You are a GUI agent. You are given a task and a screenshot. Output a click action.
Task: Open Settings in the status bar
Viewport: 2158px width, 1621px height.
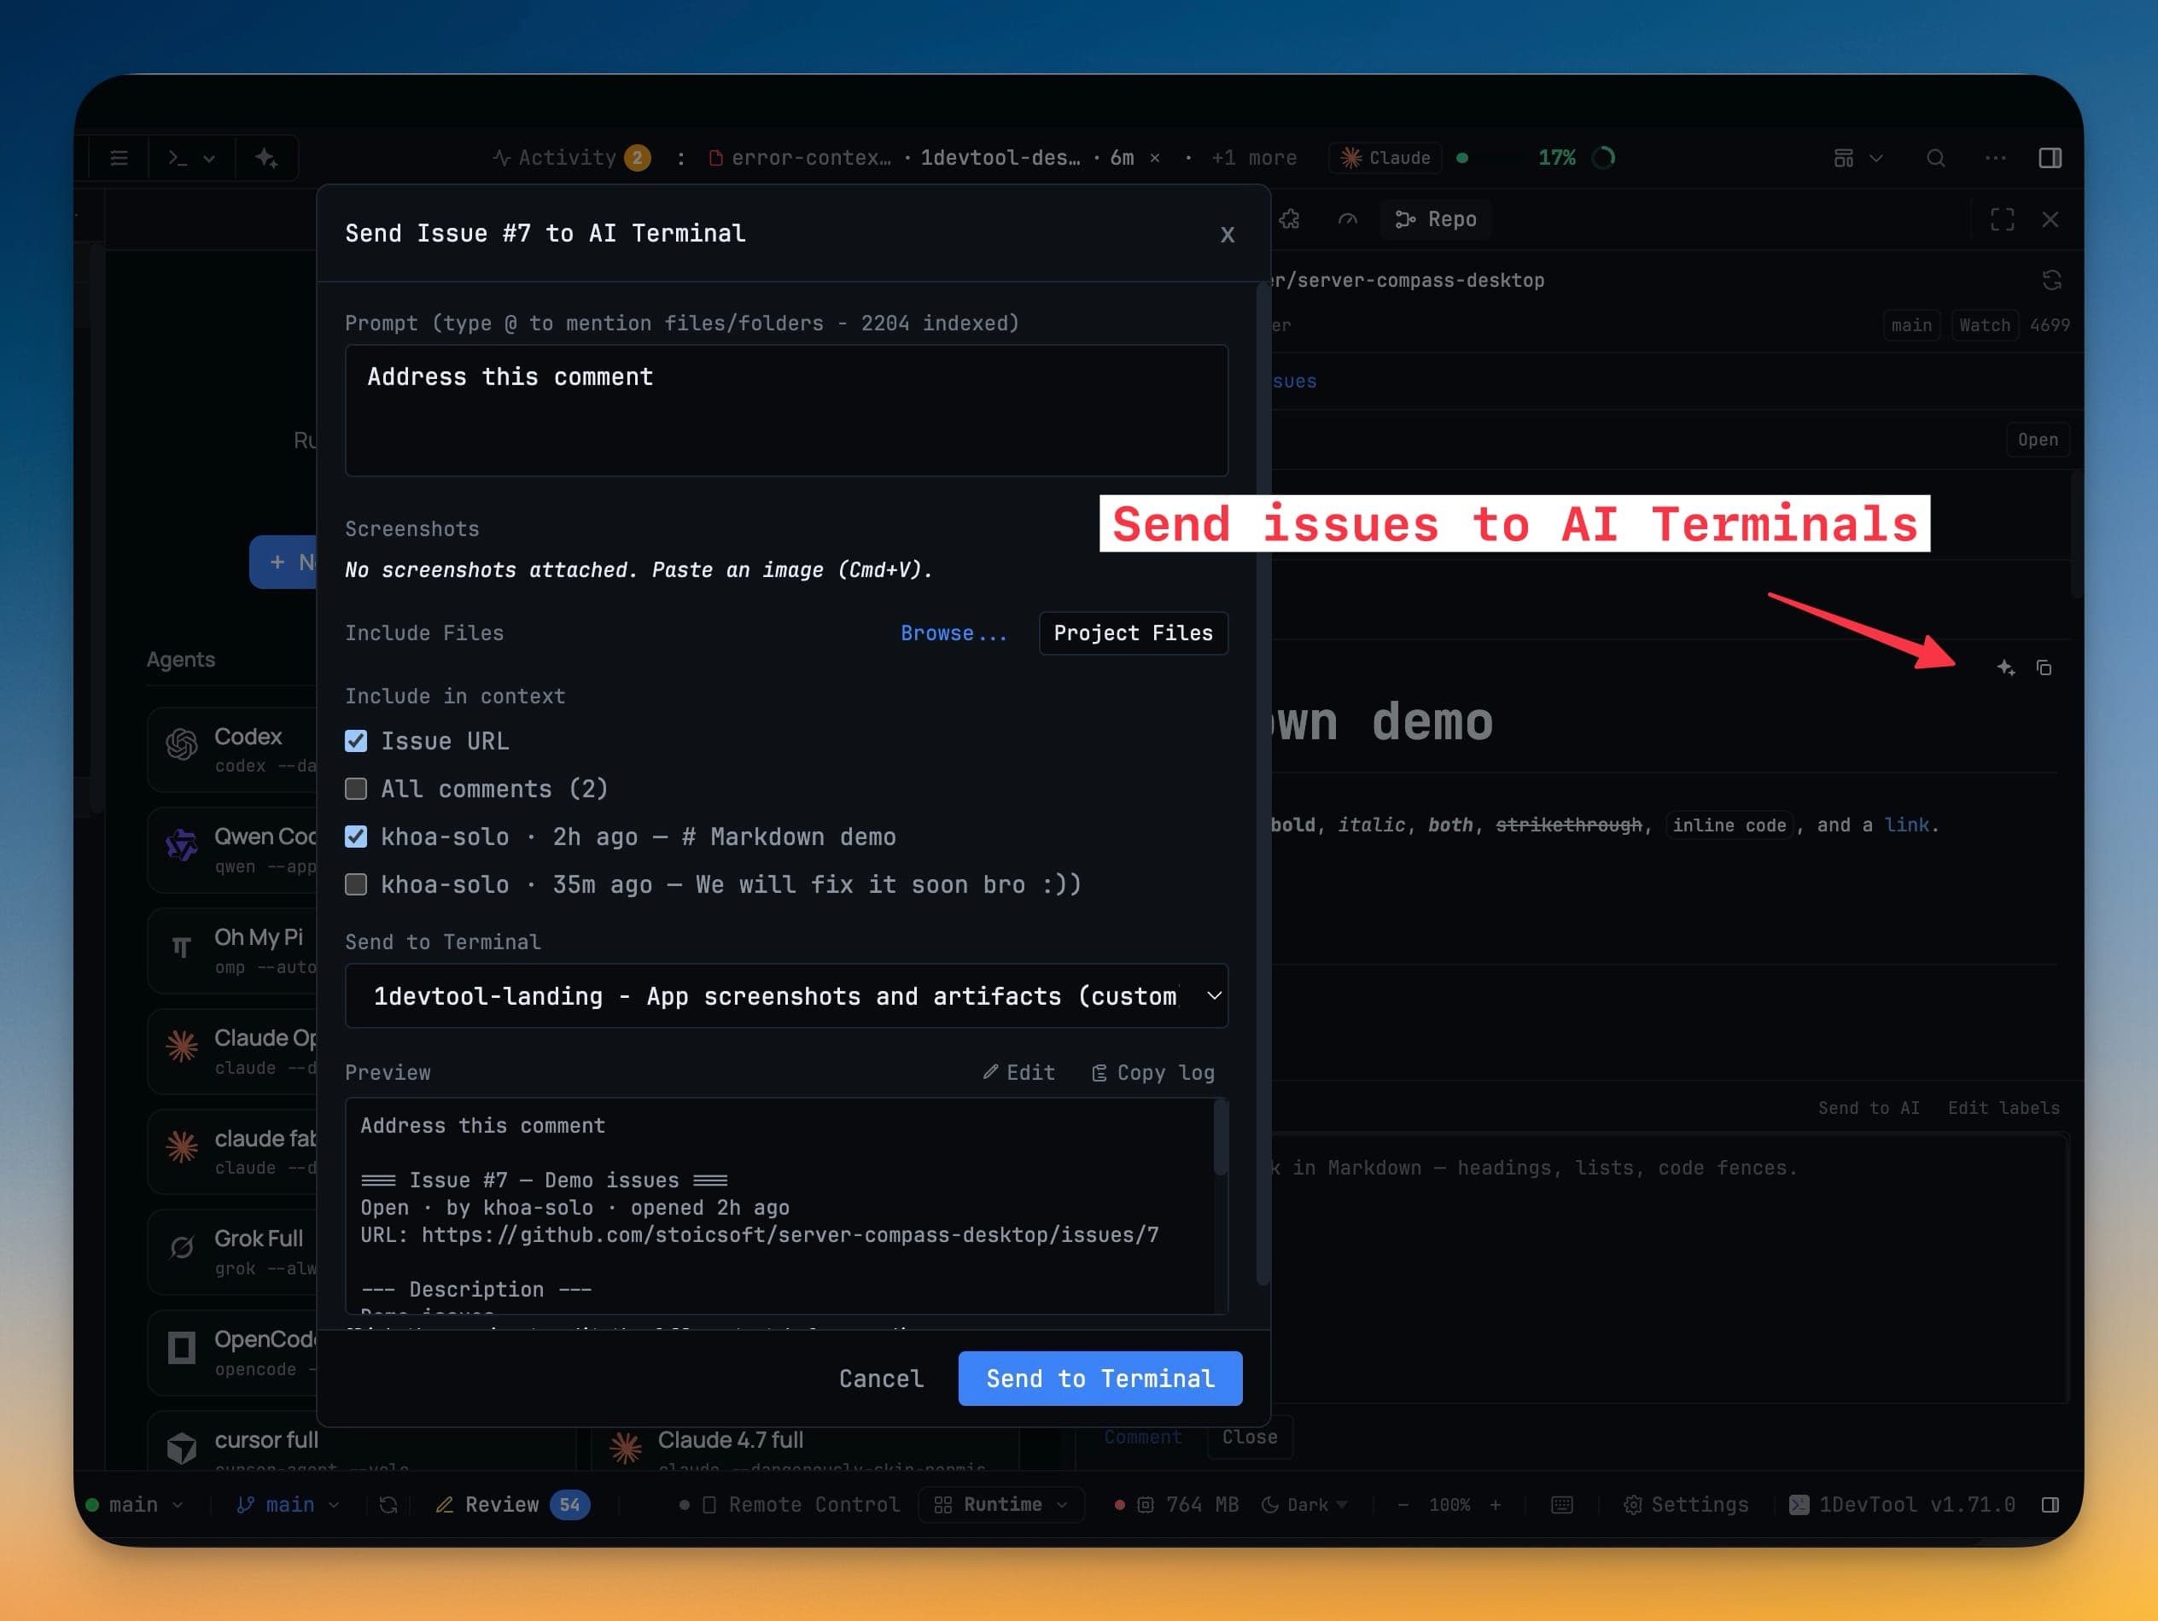pyautogui.click(x=1686, y=1505)
